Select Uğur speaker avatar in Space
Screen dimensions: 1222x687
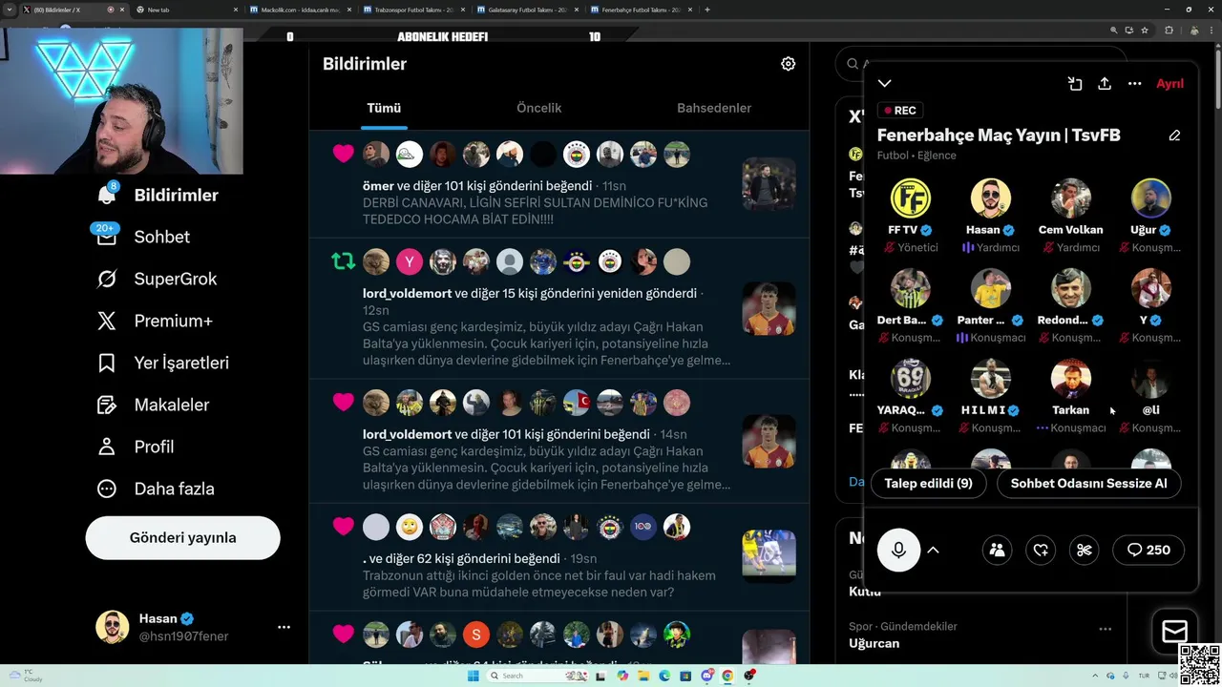tap(1151, 198)
